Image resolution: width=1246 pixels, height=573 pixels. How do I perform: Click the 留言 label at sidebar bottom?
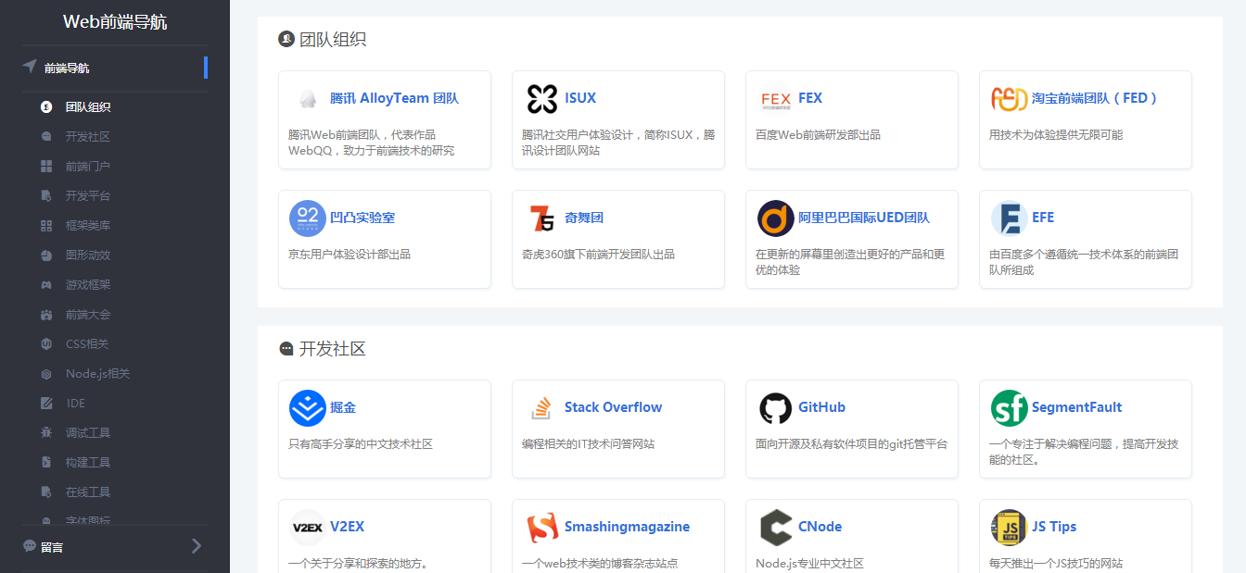coord(52,547)
